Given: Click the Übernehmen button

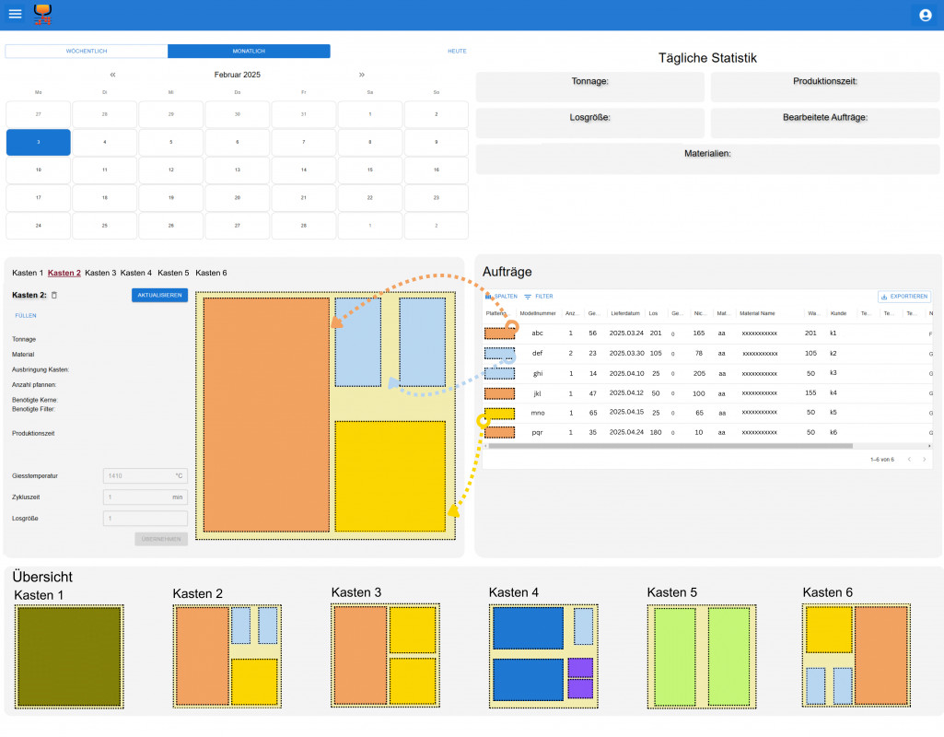Looking at the screenshot, I should click(161, 539).
